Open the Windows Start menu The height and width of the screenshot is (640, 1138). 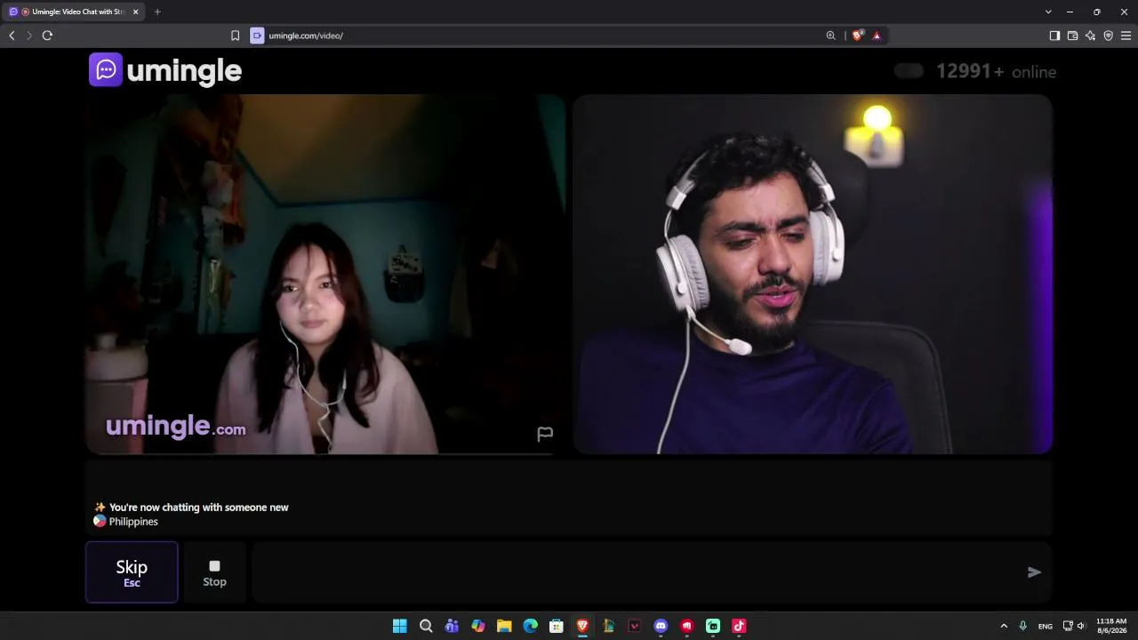(x=400, y=626)
